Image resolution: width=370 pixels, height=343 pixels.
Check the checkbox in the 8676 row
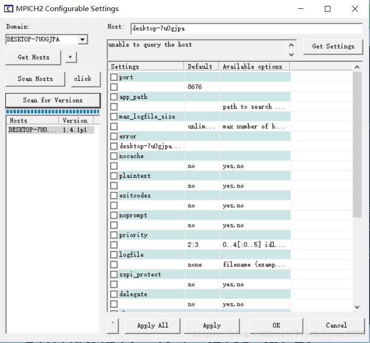[114, 87]
